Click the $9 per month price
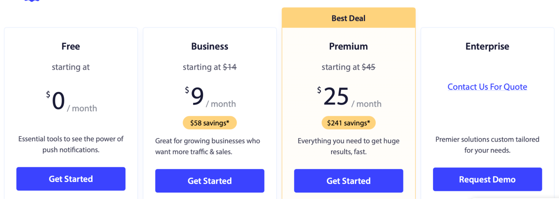The height and width of the screenshot is (199, 559). click(210, 96)
